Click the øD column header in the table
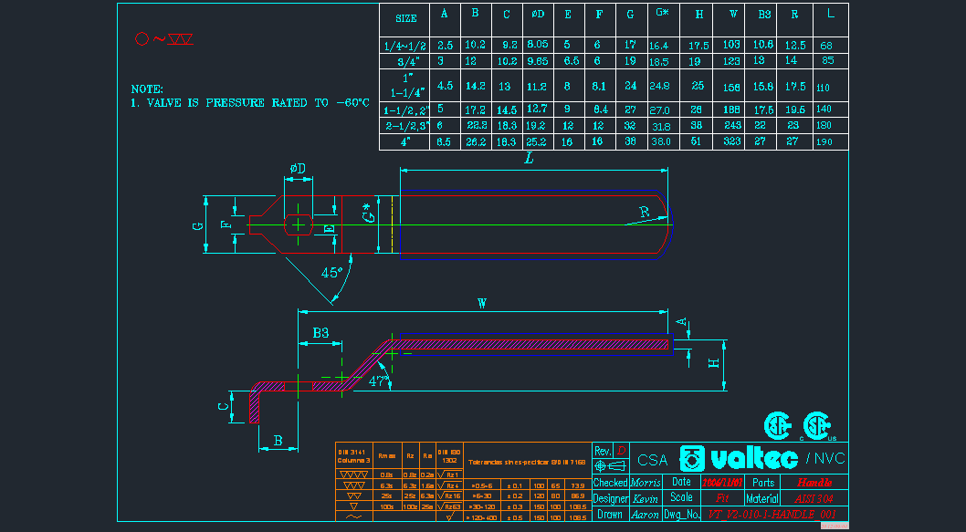 point(537,15)
